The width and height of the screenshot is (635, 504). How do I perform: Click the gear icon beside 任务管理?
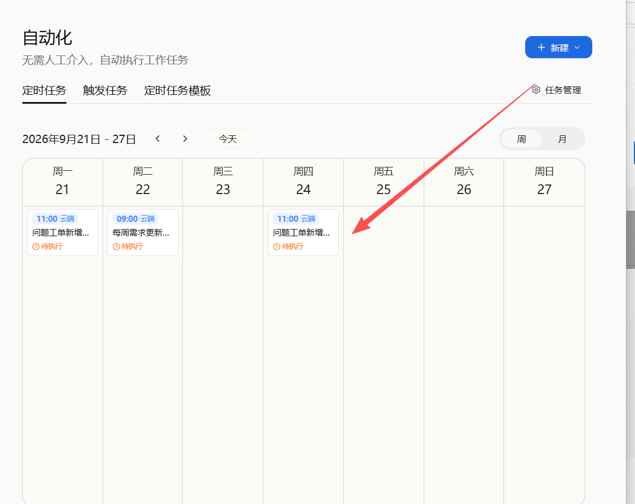click(x=536, y=90)
